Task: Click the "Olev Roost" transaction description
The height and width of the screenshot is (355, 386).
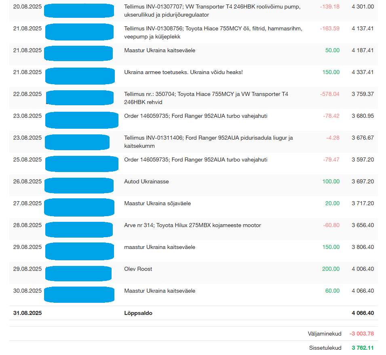Action: pyautogui.click(x=138, y=269)
